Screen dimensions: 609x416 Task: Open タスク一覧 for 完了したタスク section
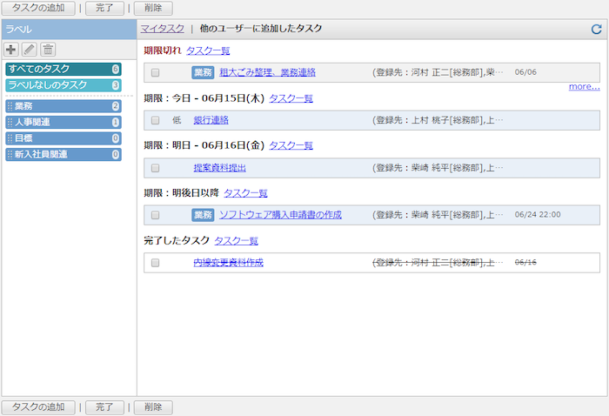[236, 241]
